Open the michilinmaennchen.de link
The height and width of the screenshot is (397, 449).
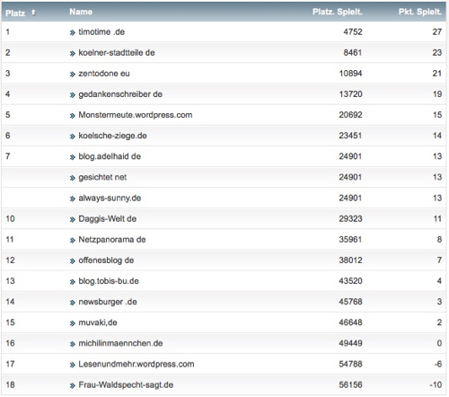(x=120, y=343)
